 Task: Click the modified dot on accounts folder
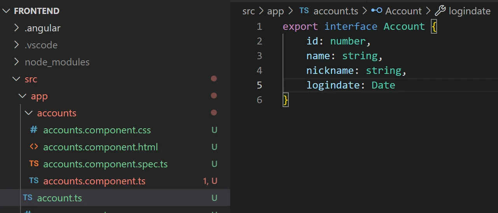(x=214, y=113)
